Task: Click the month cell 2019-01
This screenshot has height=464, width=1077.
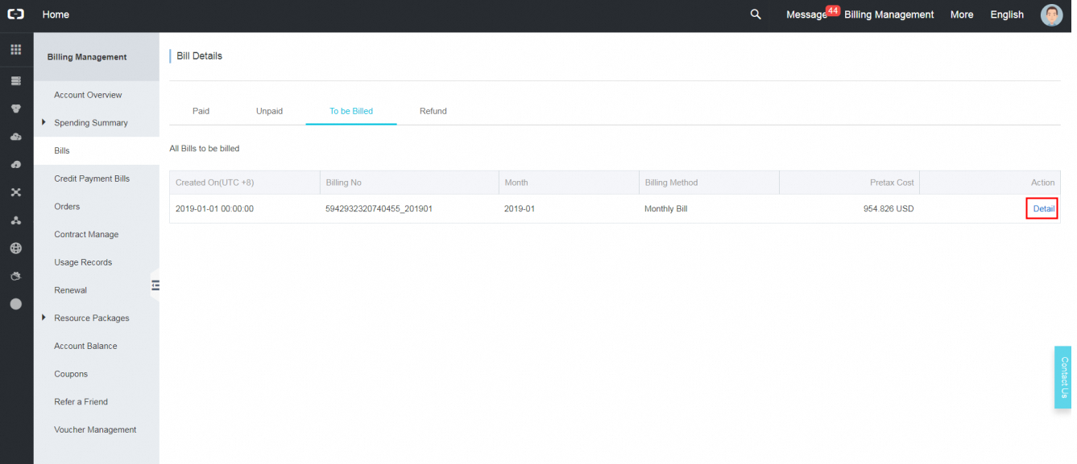Action: 520,208
